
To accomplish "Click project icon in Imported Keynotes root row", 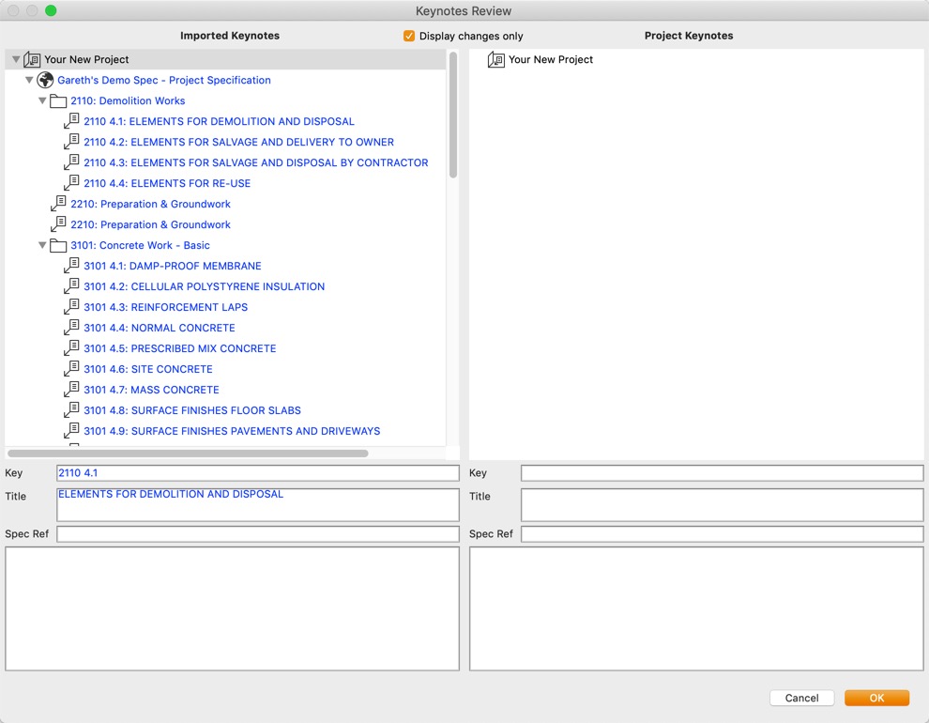I will [x=32, y=60].
